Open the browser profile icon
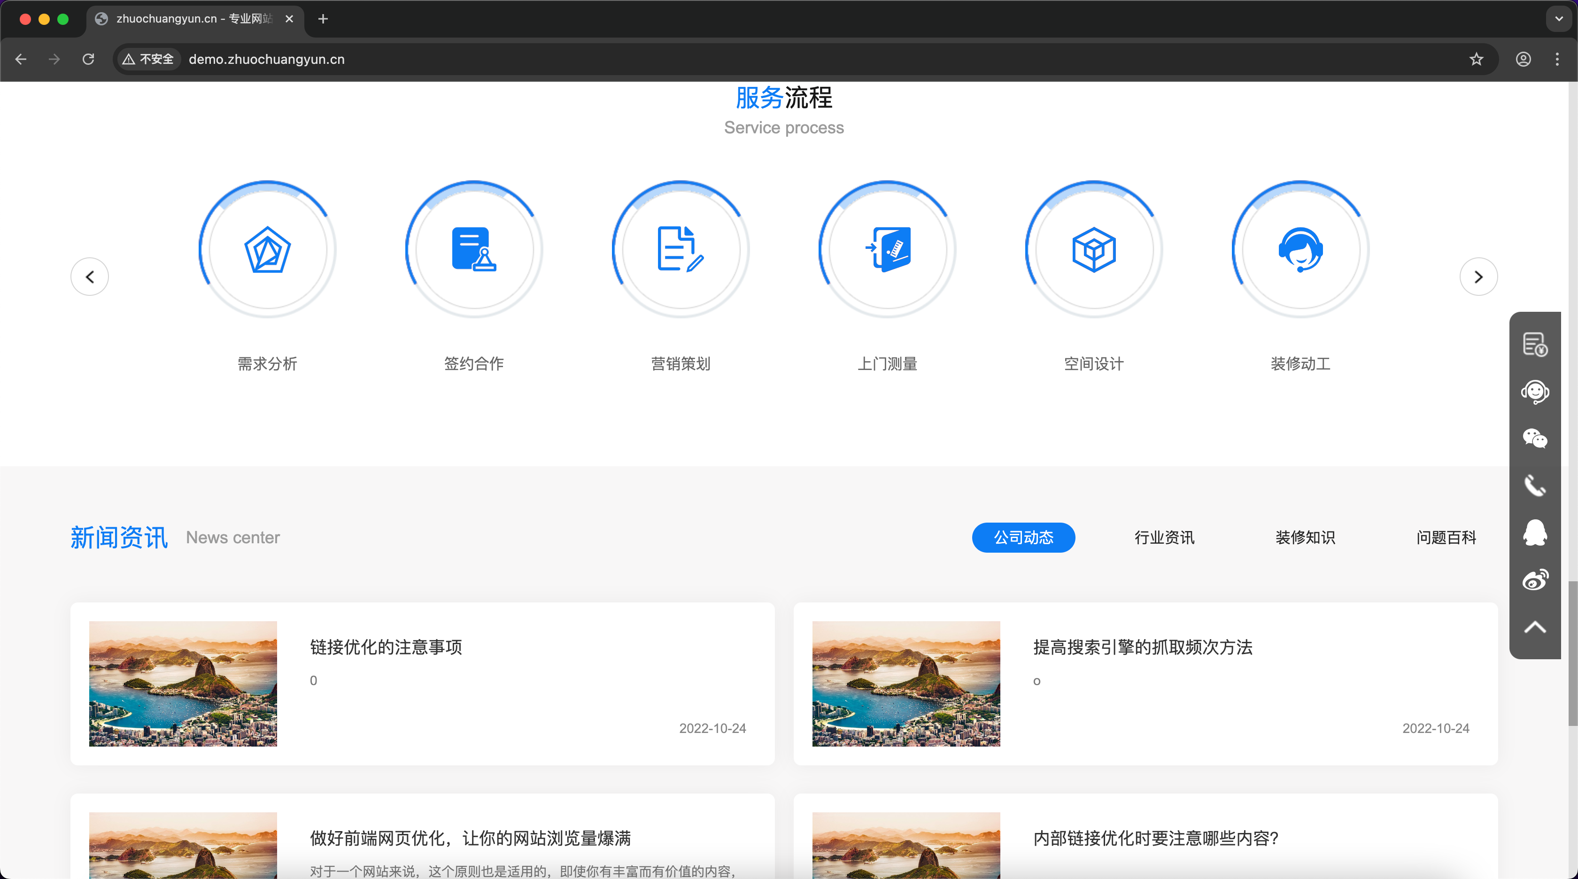 [x=1524, y=59]
